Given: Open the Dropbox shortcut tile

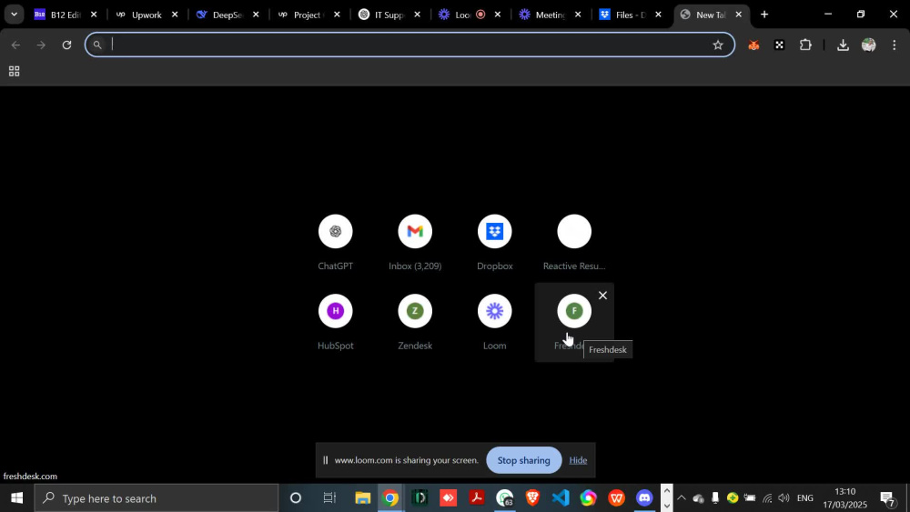Looking at the screenshot, I should pos(494,243).
